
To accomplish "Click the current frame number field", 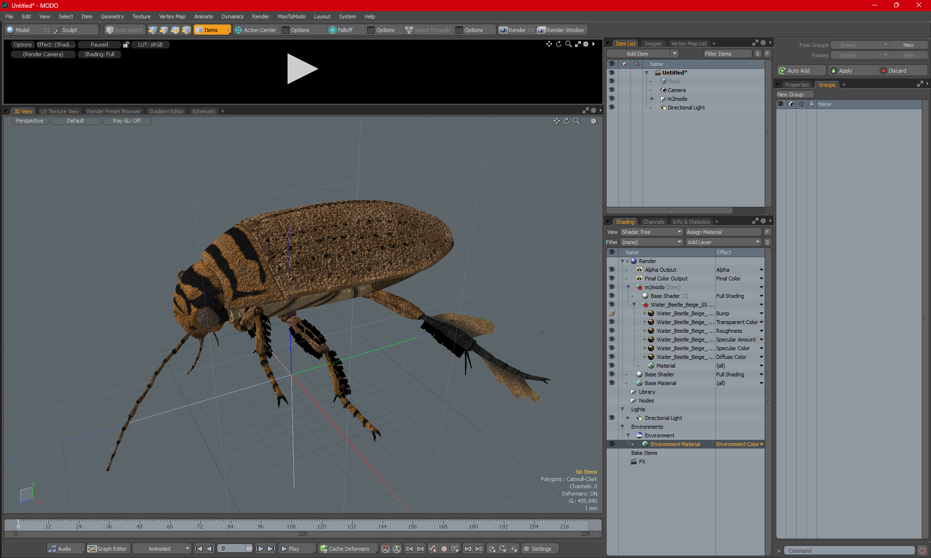I will (x=235, y=549).
